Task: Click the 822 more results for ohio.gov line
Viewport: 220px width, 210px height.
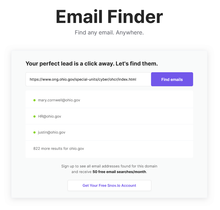Action: pyautogui.click(x=59, y=148)
